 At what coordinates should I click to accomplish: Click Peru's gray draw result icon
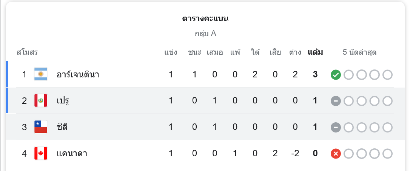point(336,101)
